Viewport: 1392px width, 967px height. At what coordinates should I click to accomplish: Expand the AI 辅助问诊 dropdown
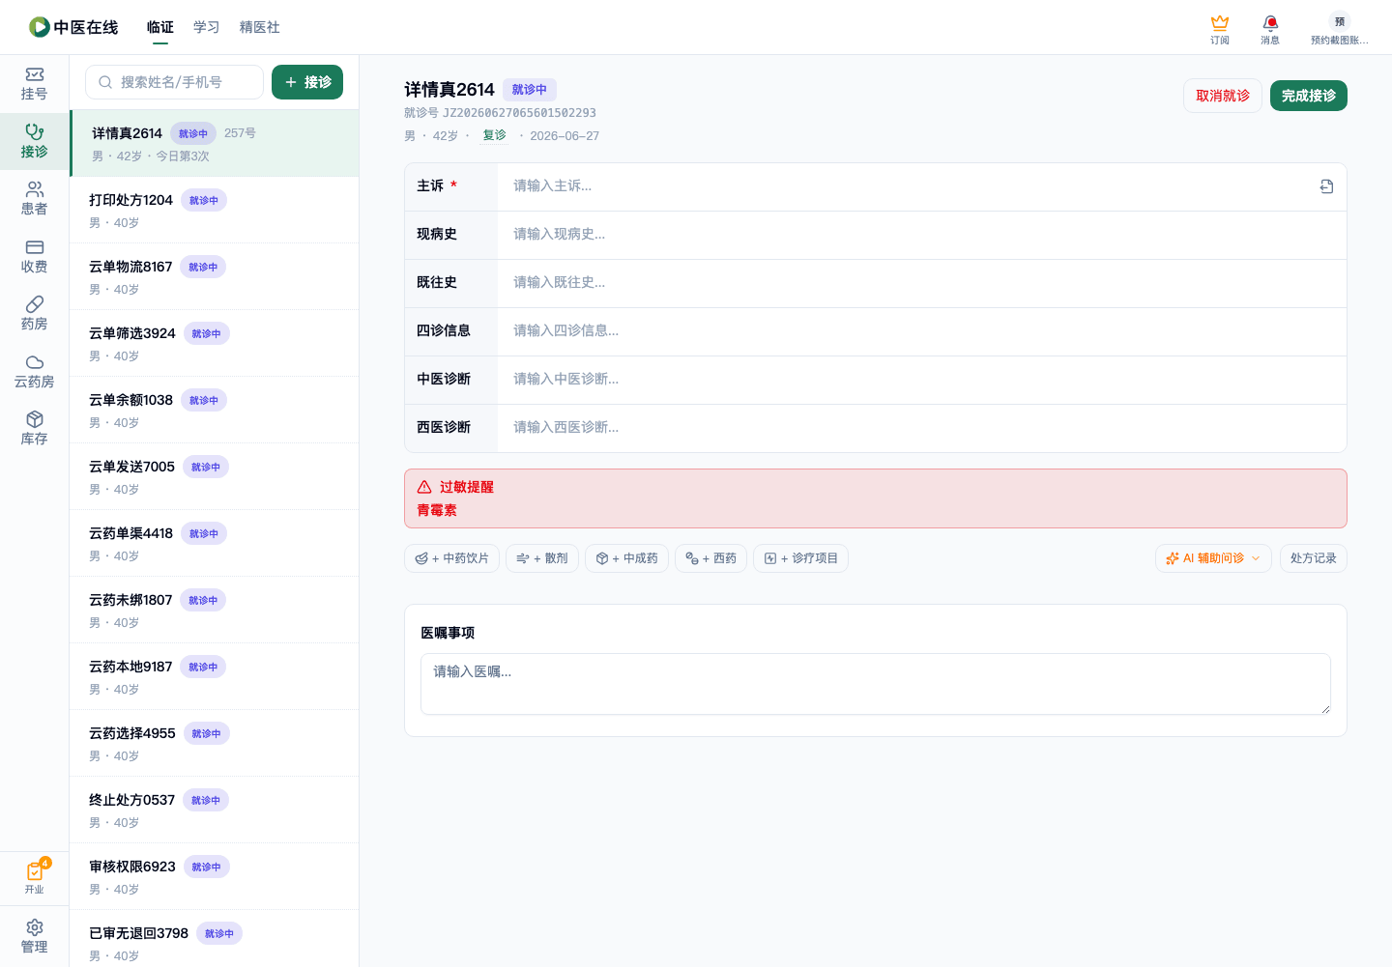1213,558
